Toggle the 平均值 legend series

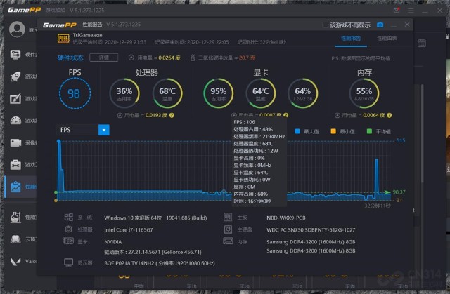coord(370,131)
